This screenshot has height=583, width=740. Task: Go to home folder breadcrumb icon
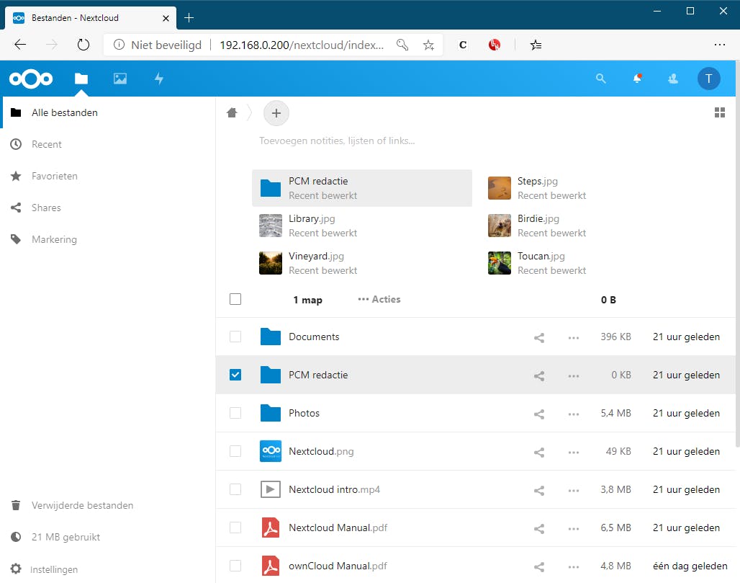click(232, 112)
